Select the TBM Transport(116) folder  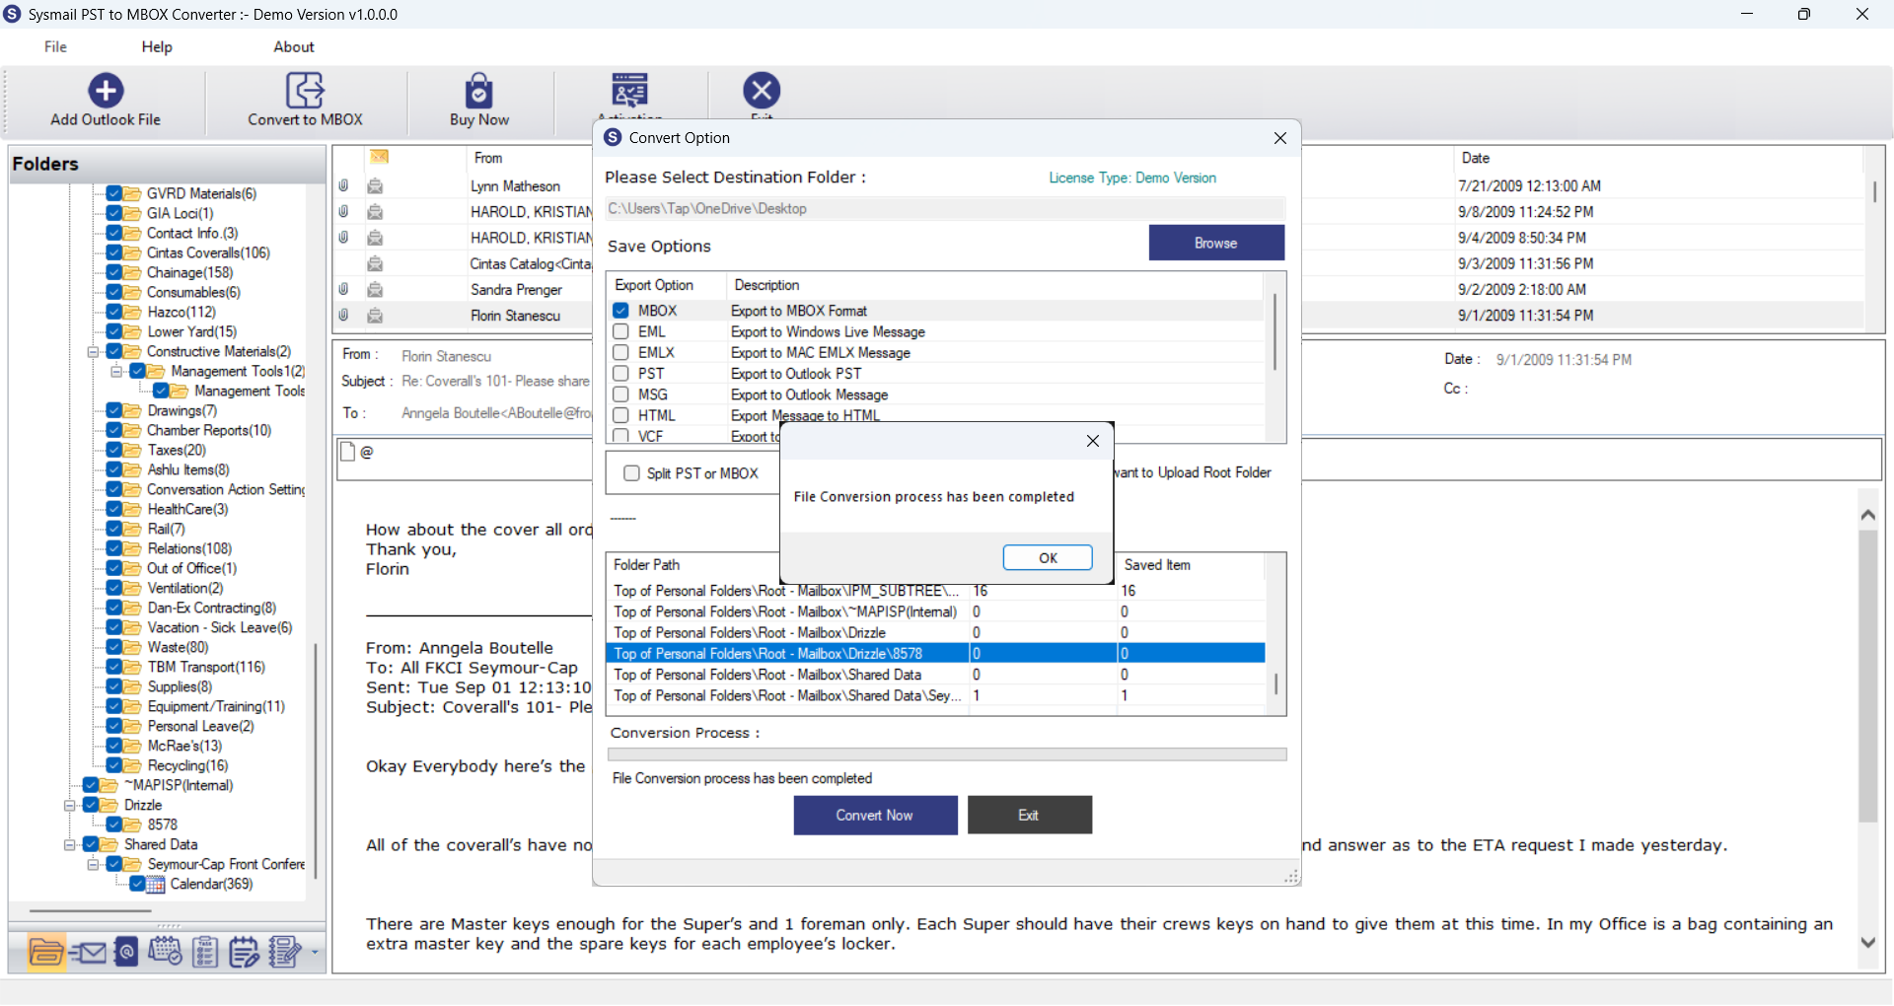(x=206, y=667)
